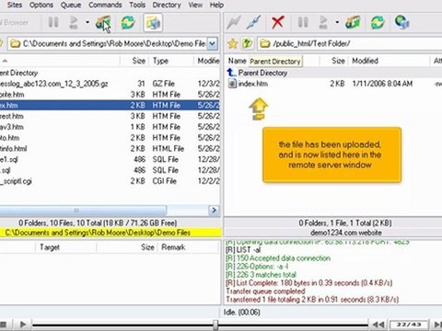Select the local file ending in av3.htm
The image size is (442, 331).
click(x=110, y=127)
